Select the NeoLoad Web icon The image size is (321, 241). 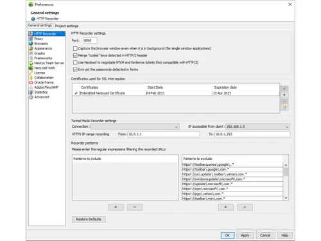point(31,68)
